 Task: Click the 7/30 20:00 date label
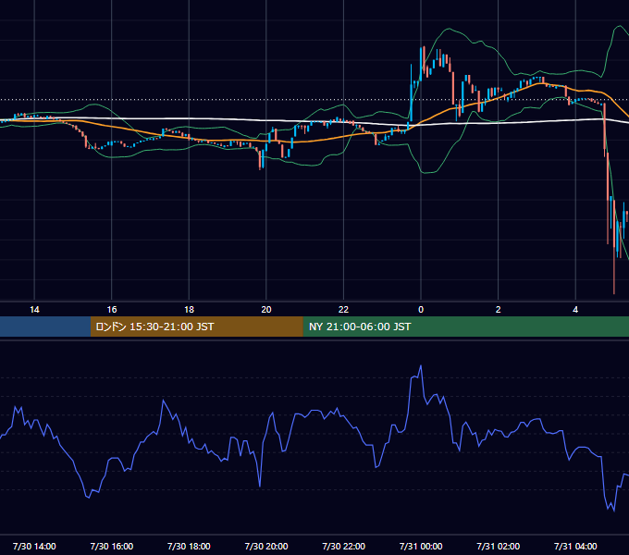tap(266, 546)
